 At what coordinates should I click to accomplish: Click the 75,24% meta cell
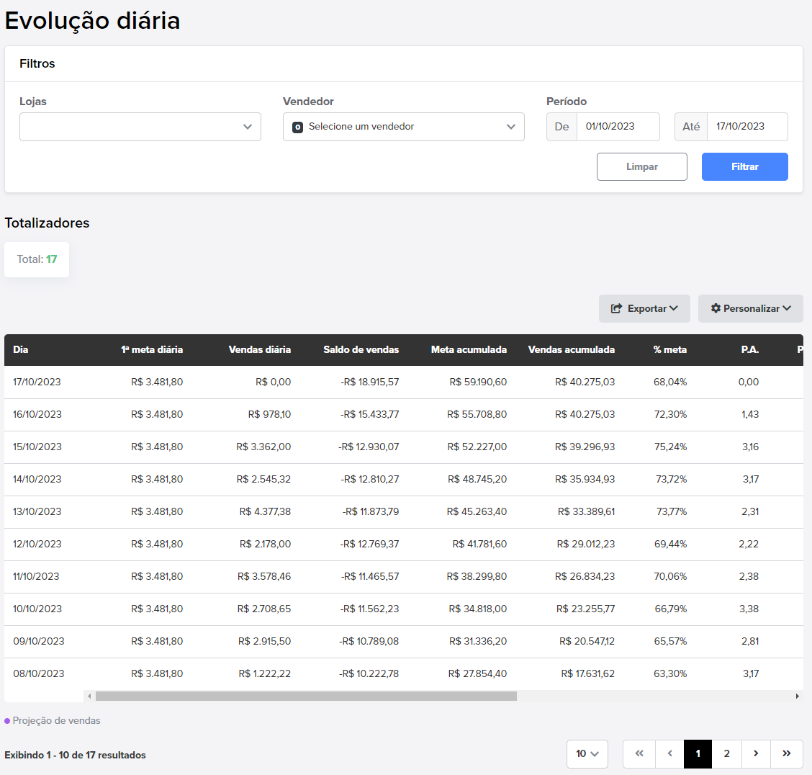[x=670, y=447]
